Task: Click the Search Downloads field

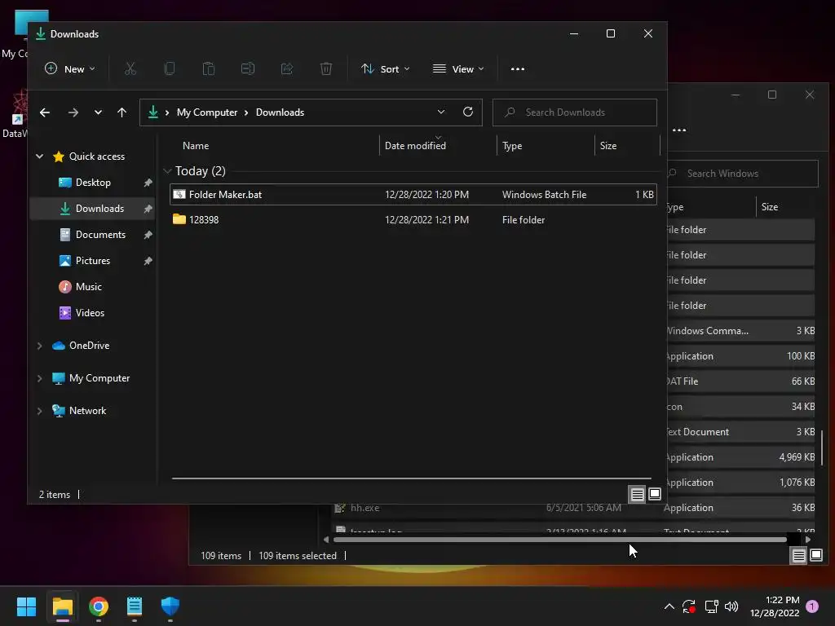Action: coord(575,112)
